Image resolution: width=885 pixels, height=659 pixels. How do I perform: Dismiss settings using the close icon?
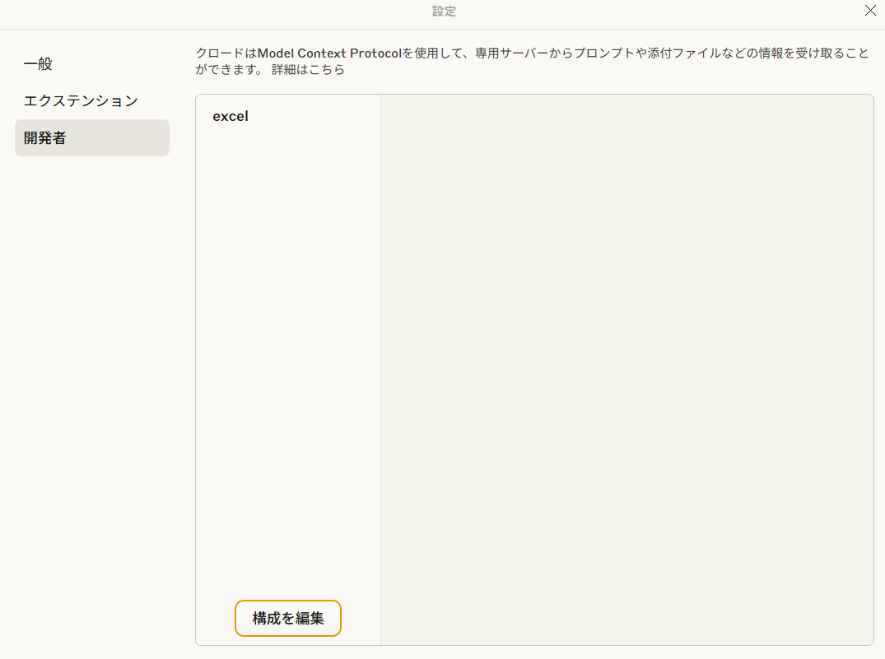(x=870, y=11)
